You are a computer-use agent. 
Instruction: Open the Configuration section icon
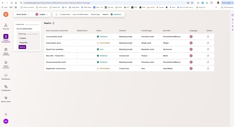point(6,88)
